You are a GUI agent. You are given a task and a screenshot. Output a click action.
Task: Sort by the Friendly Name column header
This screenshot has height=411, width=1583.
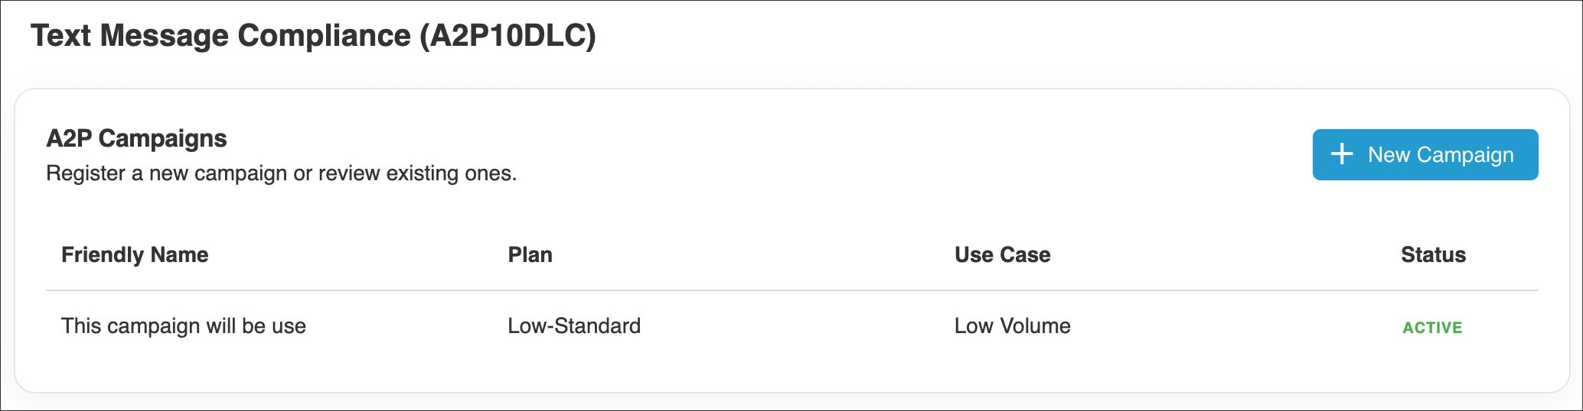click(x=135, y=254)
